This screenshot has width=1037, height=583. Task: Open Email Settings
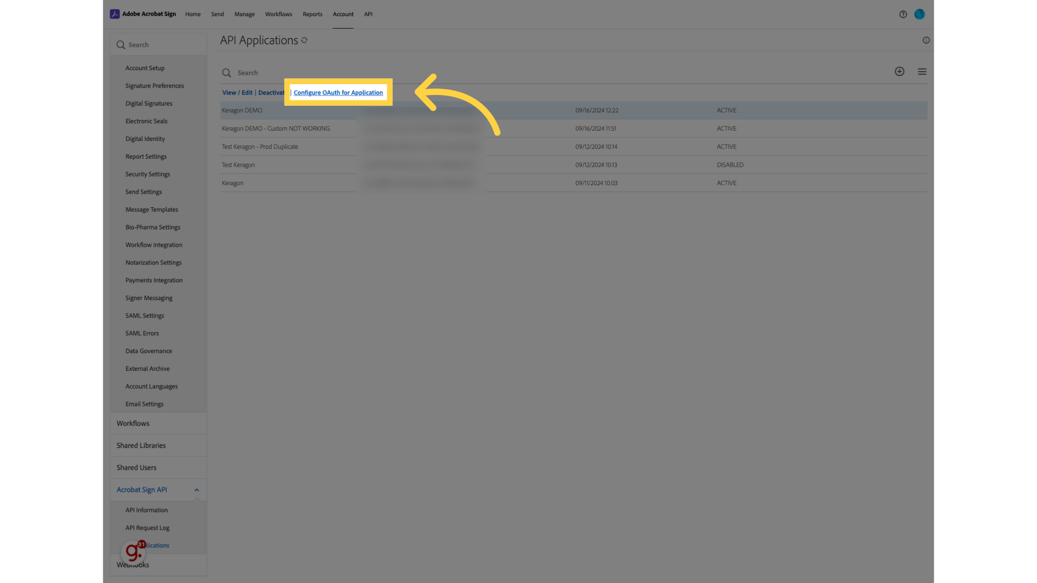[x=145, y=404]
